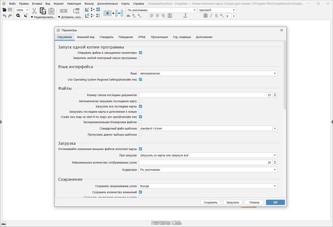The image size is (333, 227).
Task: Click the redo arrow icon
Action: pos(10,16)
